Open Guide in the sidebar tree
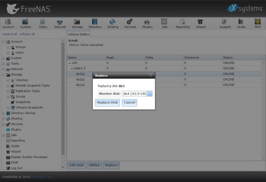This screenshot has width=266, height=182. tap(15, 146)
